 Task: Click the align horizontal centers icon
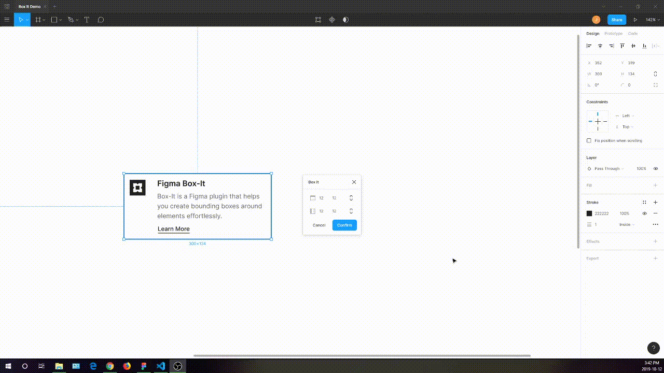pos(600,46)
